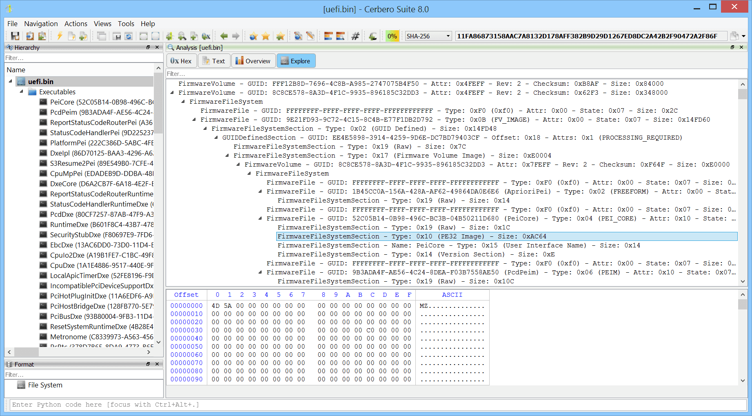Screen dimensions: 752x416
Task: Float the Hierarchy panel
Action: (x=148, y=47)
